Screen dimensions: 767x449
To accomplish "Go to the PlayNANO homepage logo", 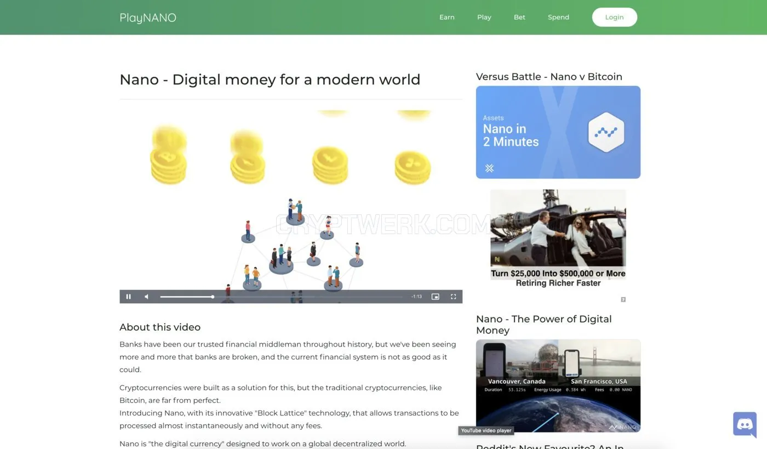I will click(148, 18).
